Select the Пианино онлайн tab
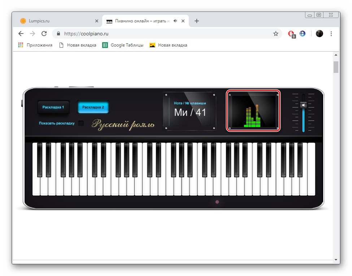Image resolution: width=352 pixels, height=276 pixels. [x=145, y=21]
